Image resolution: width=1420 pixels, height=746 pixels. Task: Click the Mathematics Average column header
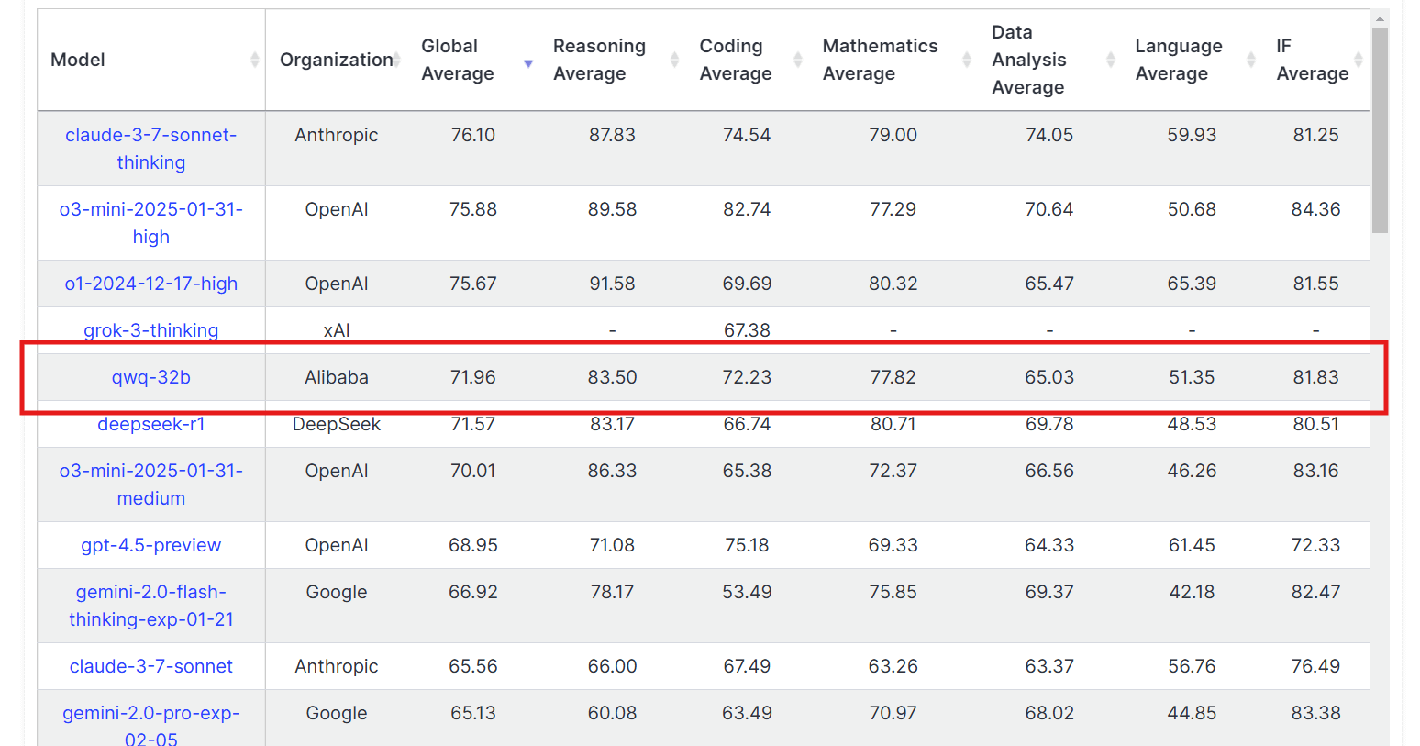[893, 60]
